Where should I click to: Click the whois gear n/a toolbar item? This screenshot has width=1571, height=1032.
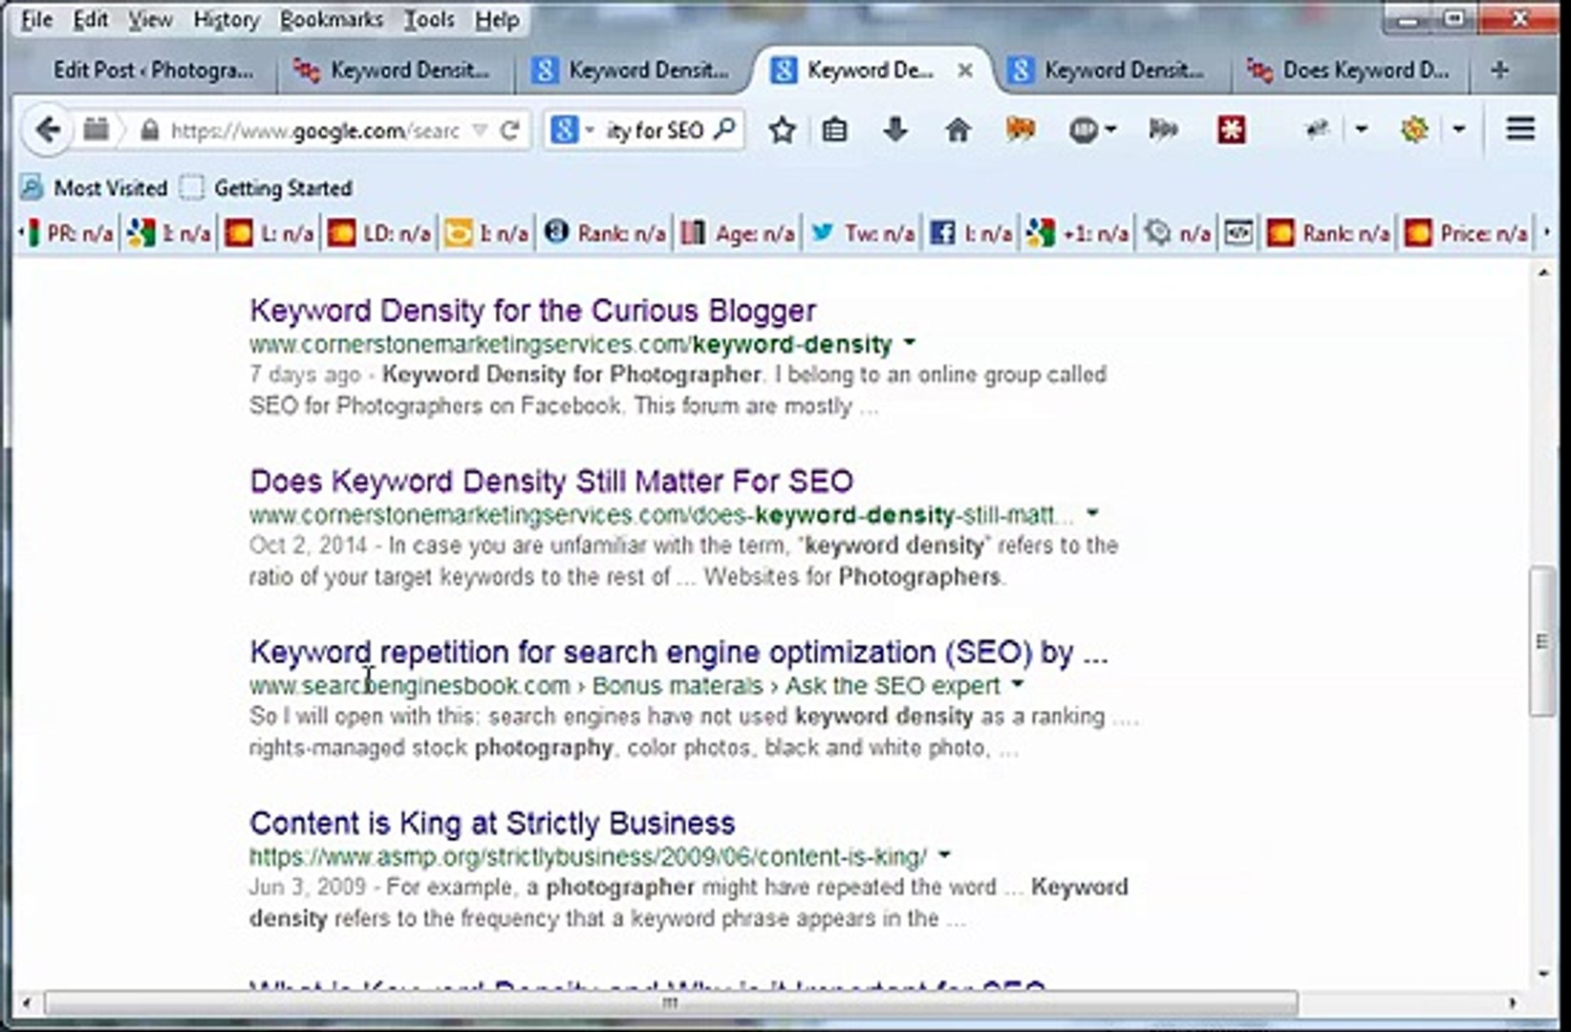click(1177, 232)
